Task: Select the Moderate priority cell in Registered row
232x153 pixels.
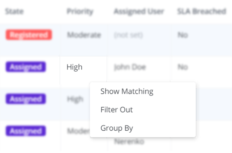Action: (x=84, y=35)
